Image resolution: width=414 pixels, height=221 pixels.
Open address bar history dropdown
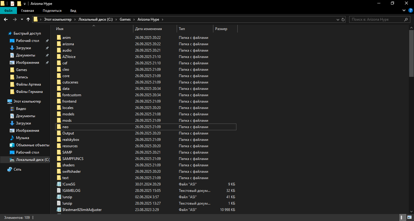pos(338,19)
